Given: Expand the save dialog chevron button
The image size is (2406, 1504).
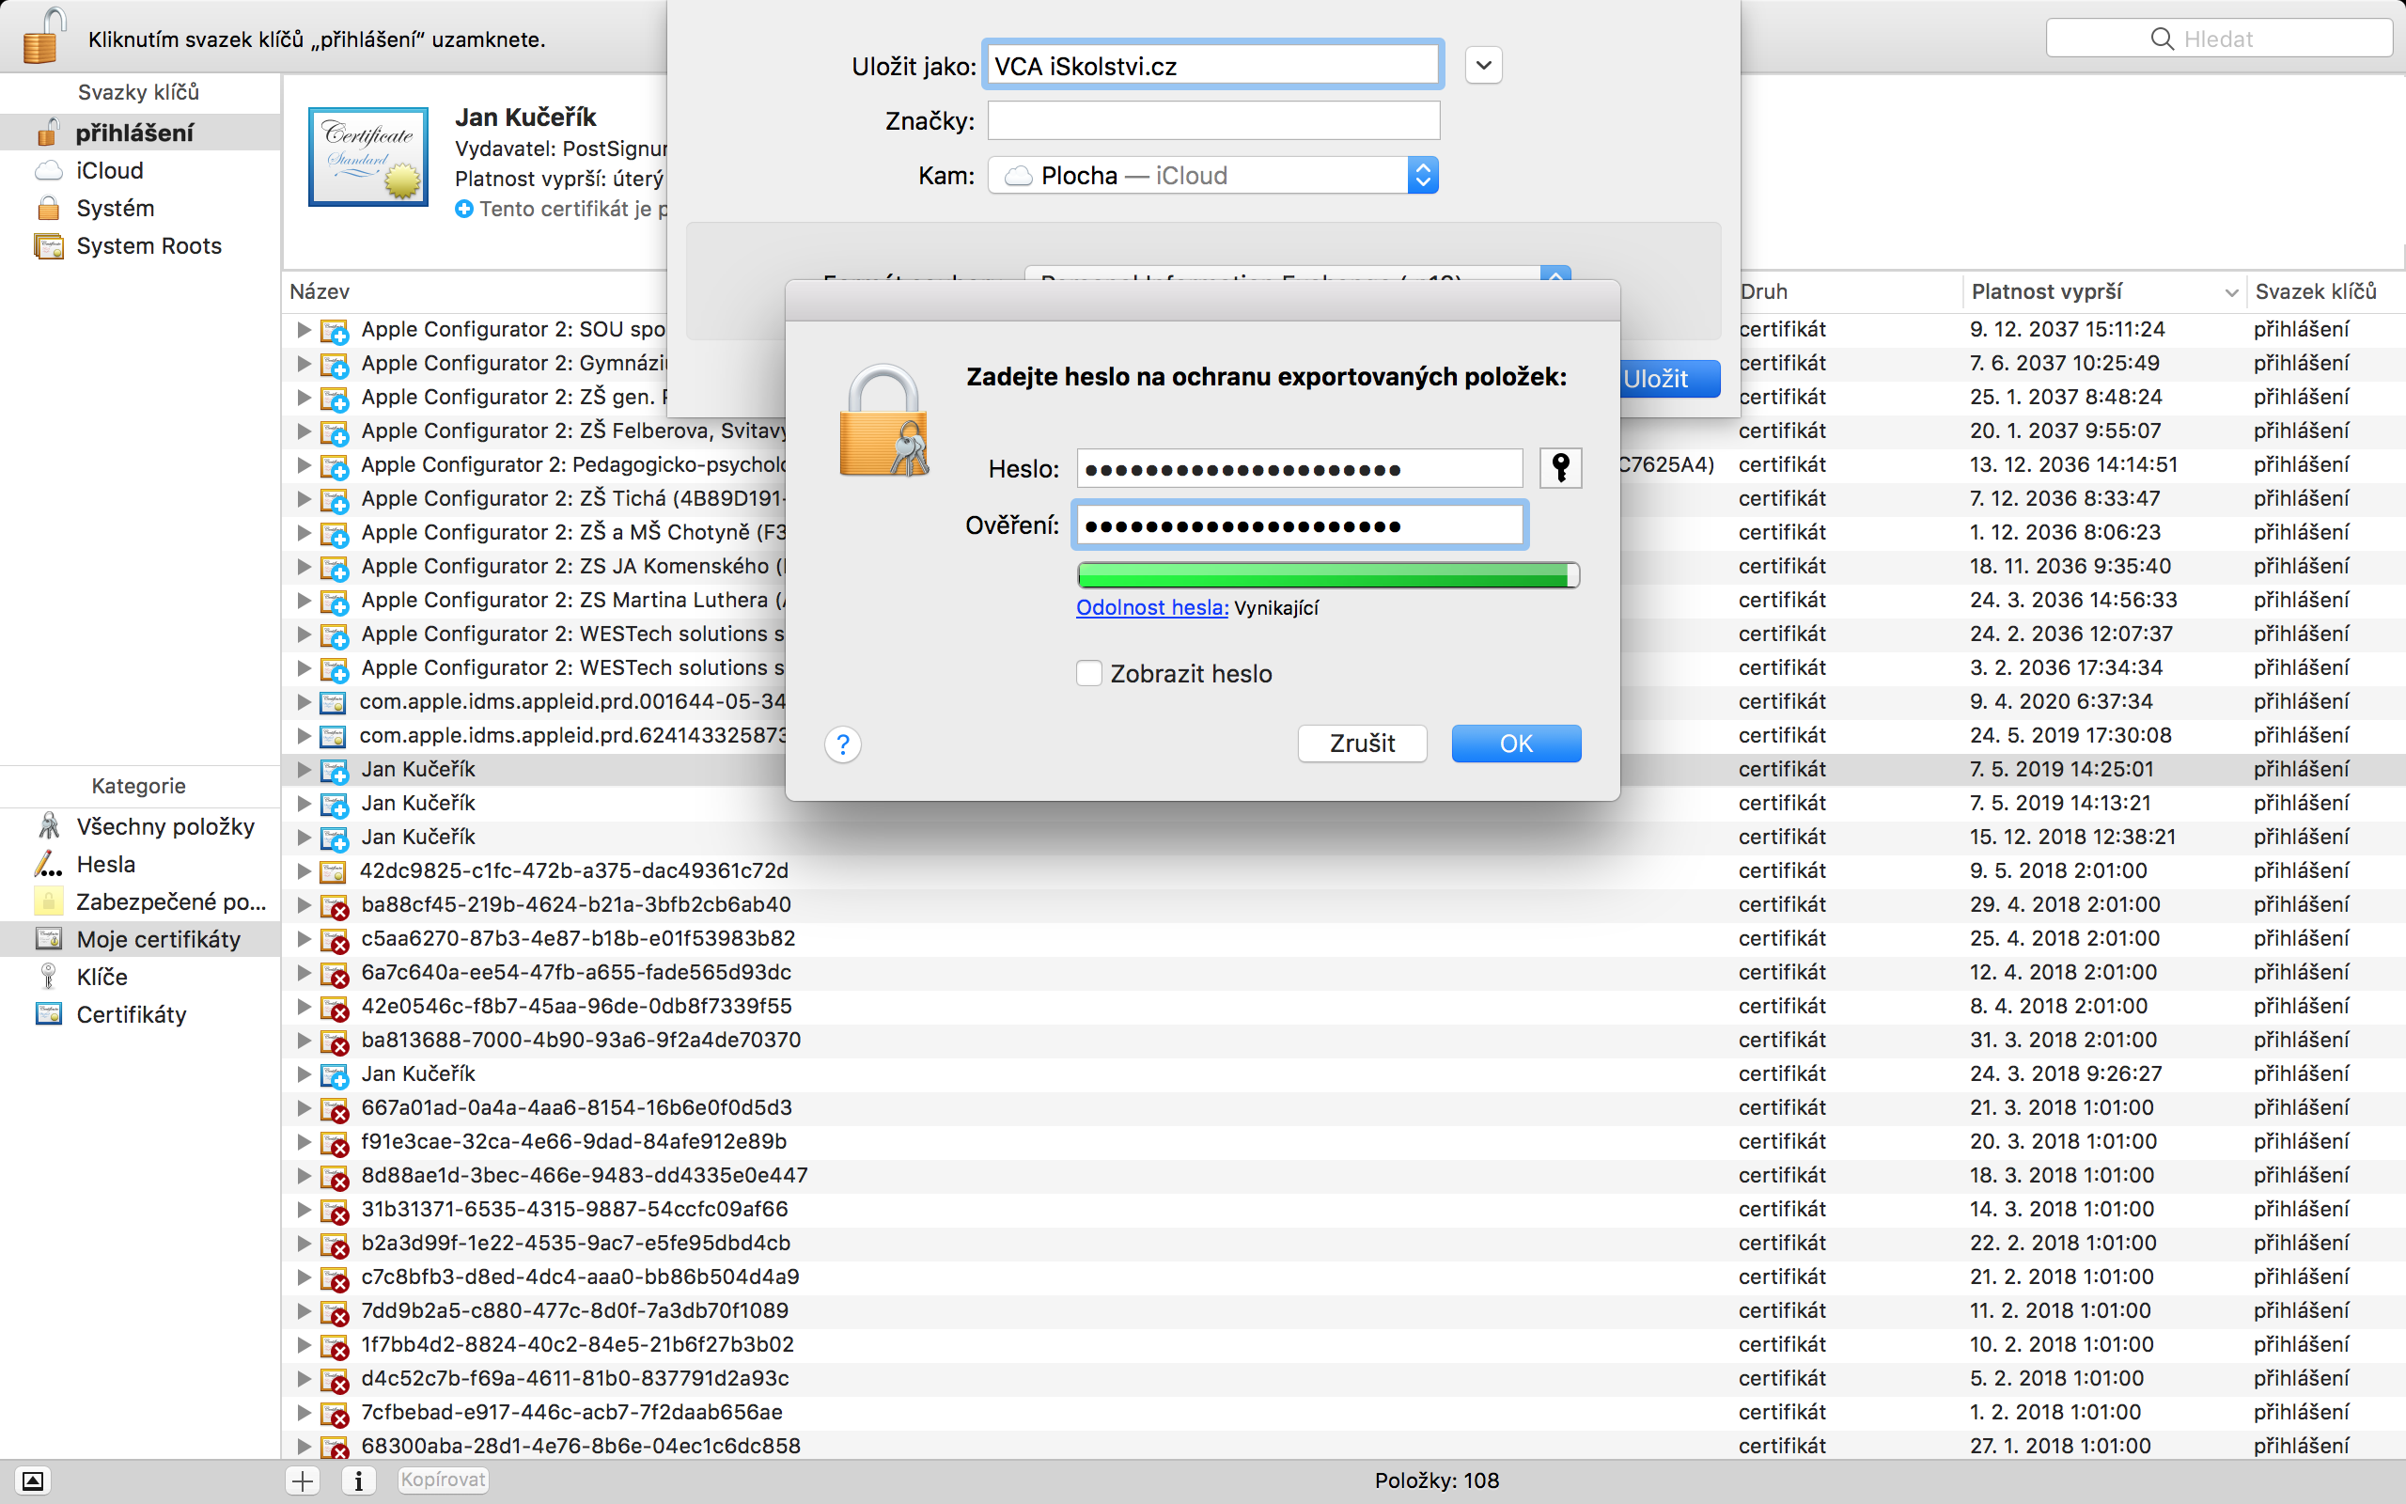Looking at the screenshot, I should click(x=1483, y=66).
